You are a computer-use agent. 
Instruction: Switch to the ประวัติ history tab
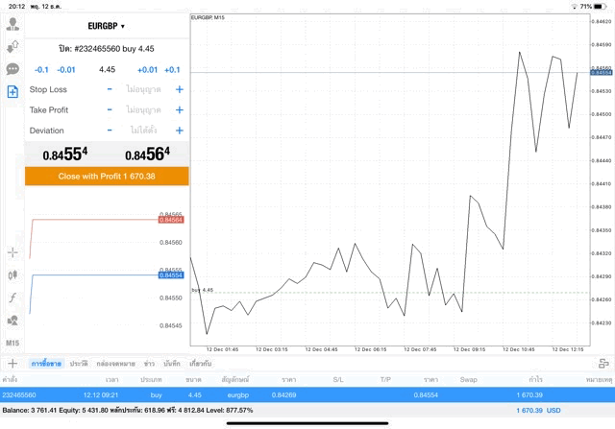point(79,364)
